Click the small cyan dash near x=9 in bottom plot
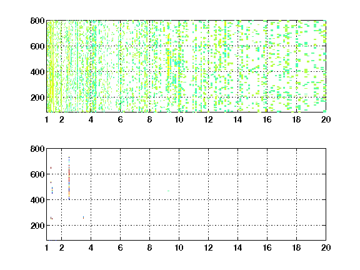360x270 pixels. pos(169,191)
